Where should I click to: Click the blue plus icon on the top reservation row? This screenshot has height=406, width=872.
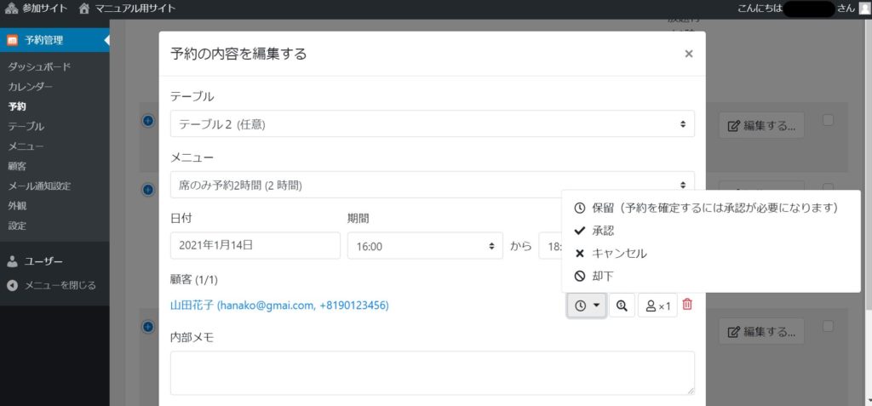(147, 121)
